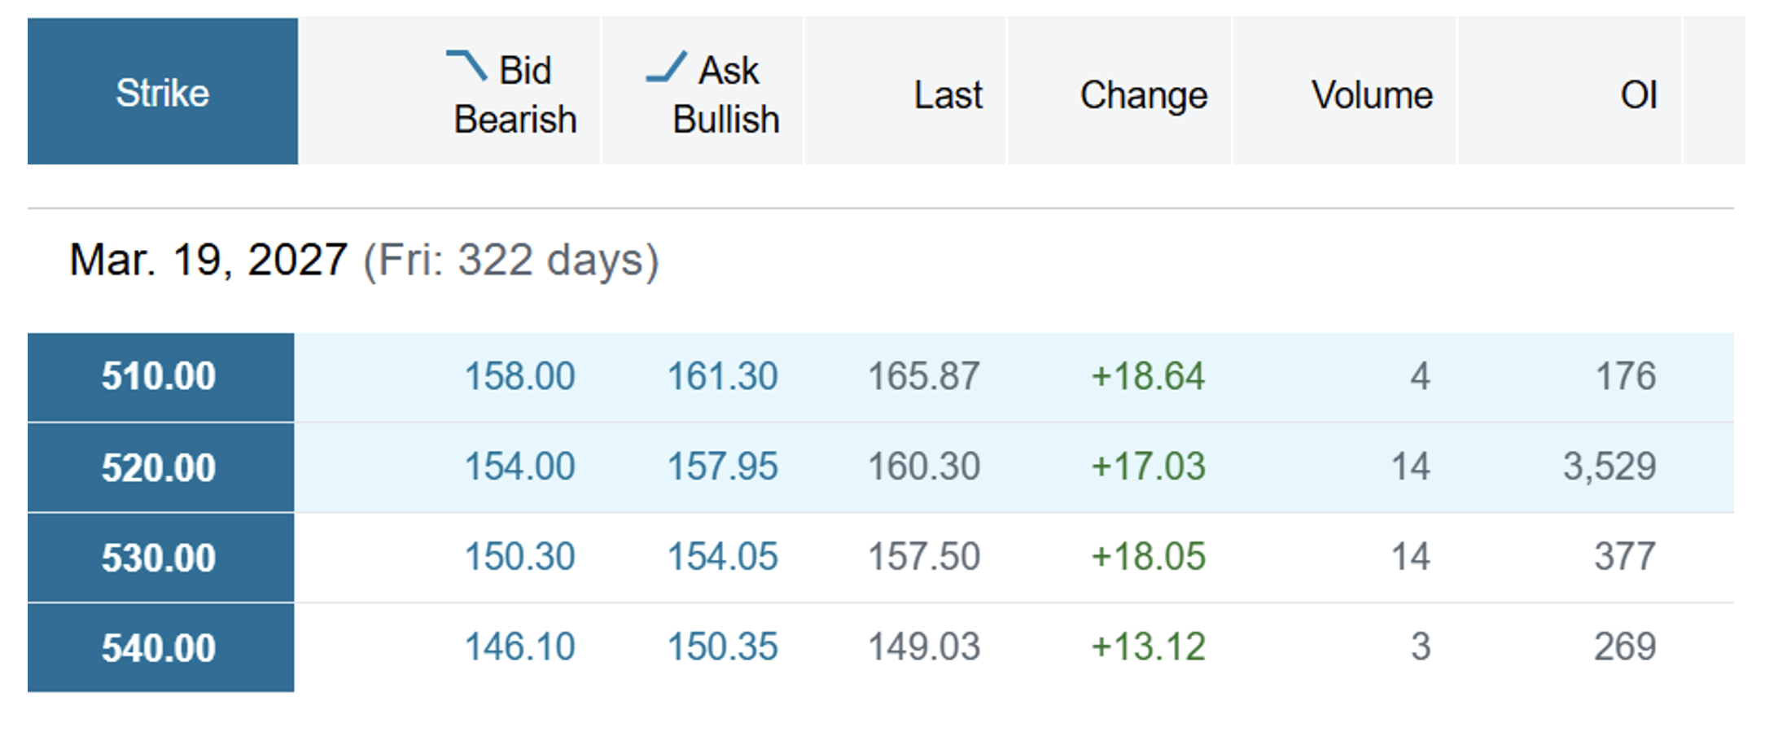Click the 150.30 bid price
Image resolution: width=1778 pixels, height=736 pixels.
tap(519, 558)
